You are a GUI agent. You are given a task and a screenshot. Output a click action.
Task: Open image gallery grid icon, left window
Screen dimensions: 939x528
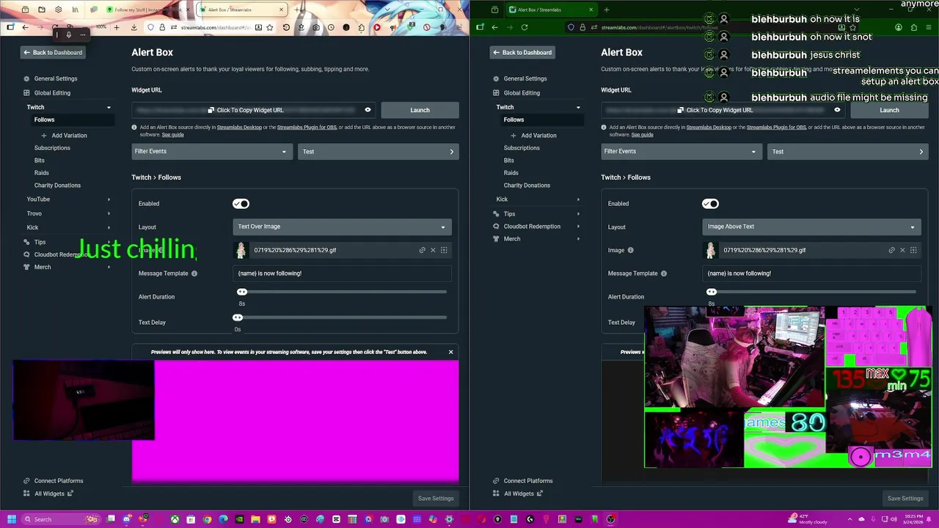tap(444, 250)
